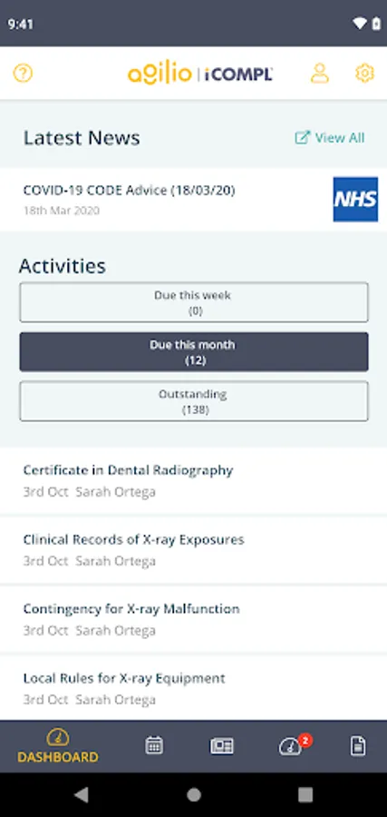Select the Due this month filter
The width and height of the screenshot is (387, 817).
click(194, 352)
